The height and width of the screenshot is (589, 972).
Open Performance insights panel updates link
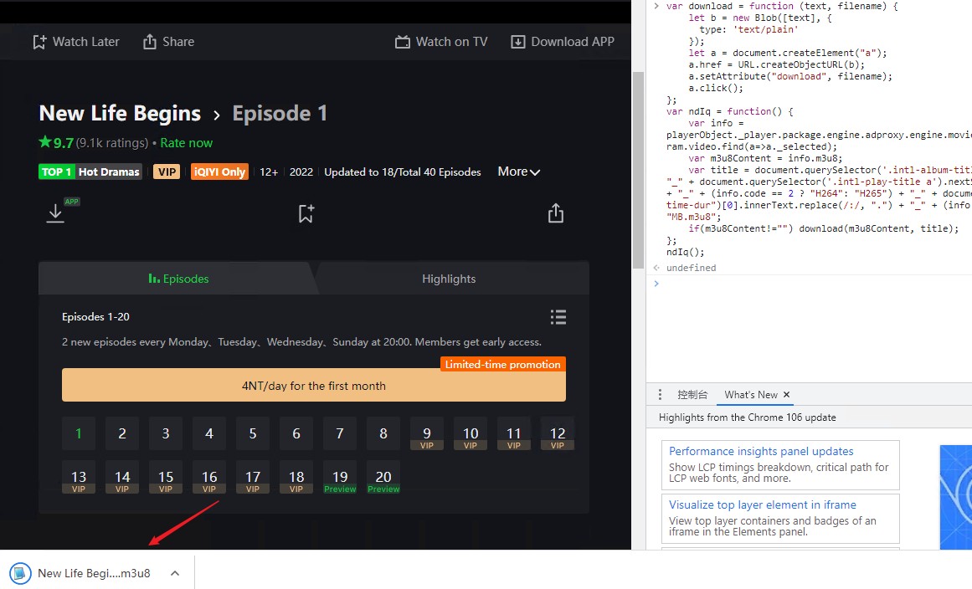(x=761, y=452)
